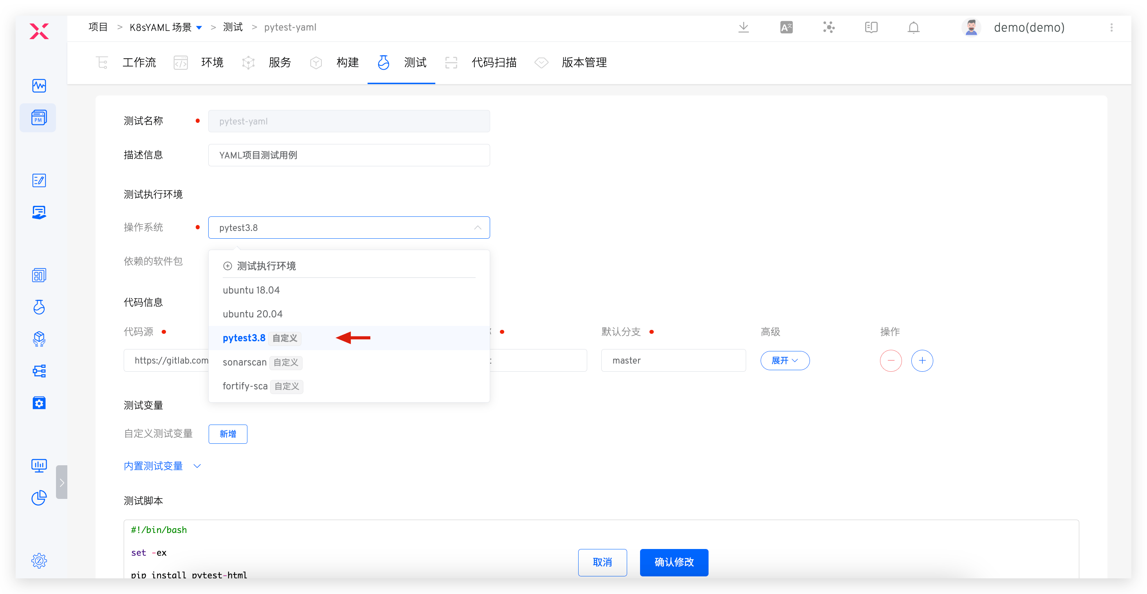Click the demo user avatar
The height and width of the screenshot is (594, 1147).
pos(971,27)
